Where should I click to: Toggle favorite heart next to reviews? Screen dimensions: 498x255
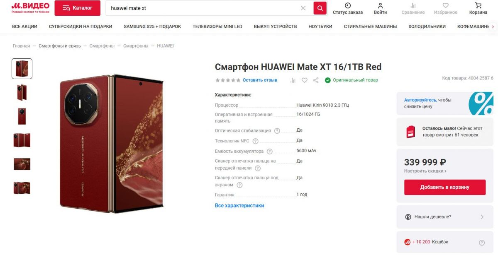click(304, 80)
